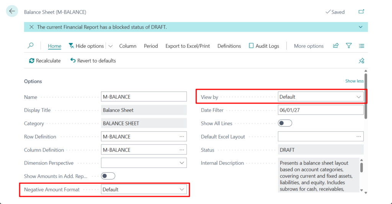Open the filter pane icon

(x=349, y=46)
